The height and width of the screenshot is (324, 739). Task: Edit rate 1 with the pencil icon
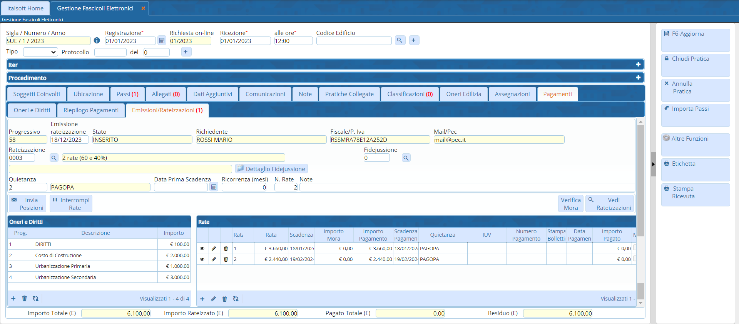[214, 249]
